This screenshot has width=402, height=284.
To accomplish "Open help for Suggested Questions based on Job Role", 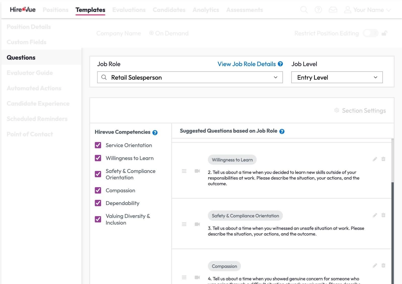I will point(282,131).
